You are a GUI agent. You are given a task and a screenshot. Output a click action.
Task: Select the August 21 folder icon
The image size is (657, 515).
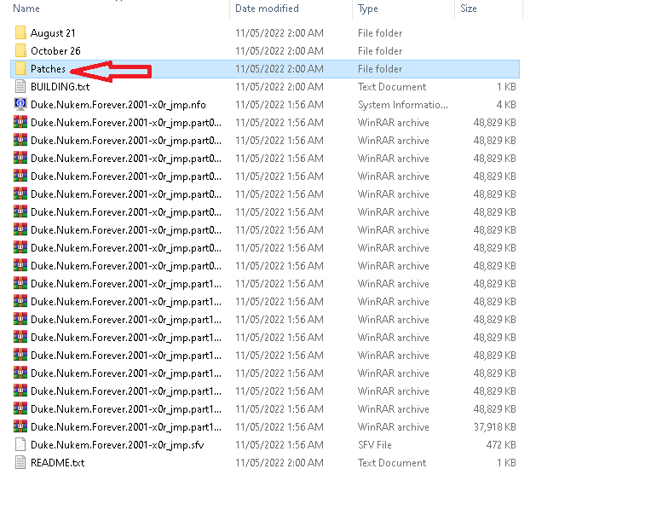pos(20,32)
